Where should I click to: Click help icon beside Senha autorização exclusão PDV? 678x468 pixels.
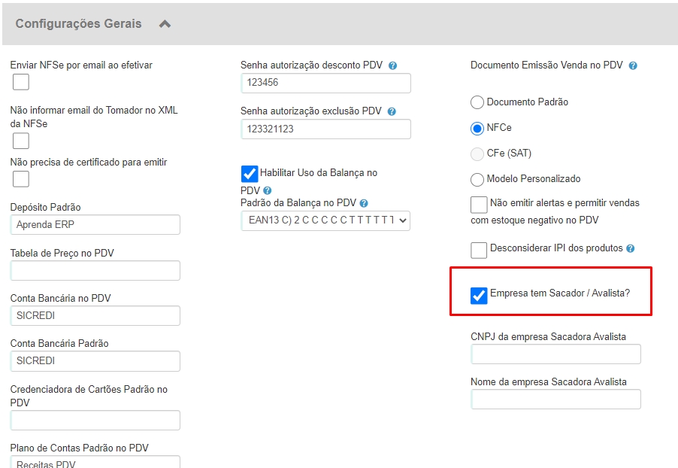click(x=392, y=111)
